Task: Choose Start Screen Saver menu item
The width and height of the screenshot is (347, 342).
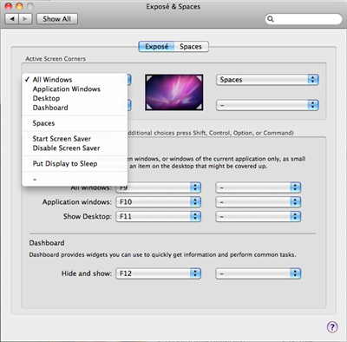Action: [75, 139]
